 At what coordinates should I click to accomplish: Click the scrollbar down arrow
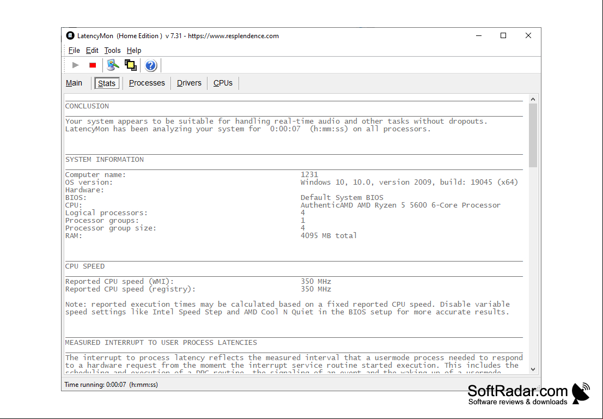coord(533,369)
